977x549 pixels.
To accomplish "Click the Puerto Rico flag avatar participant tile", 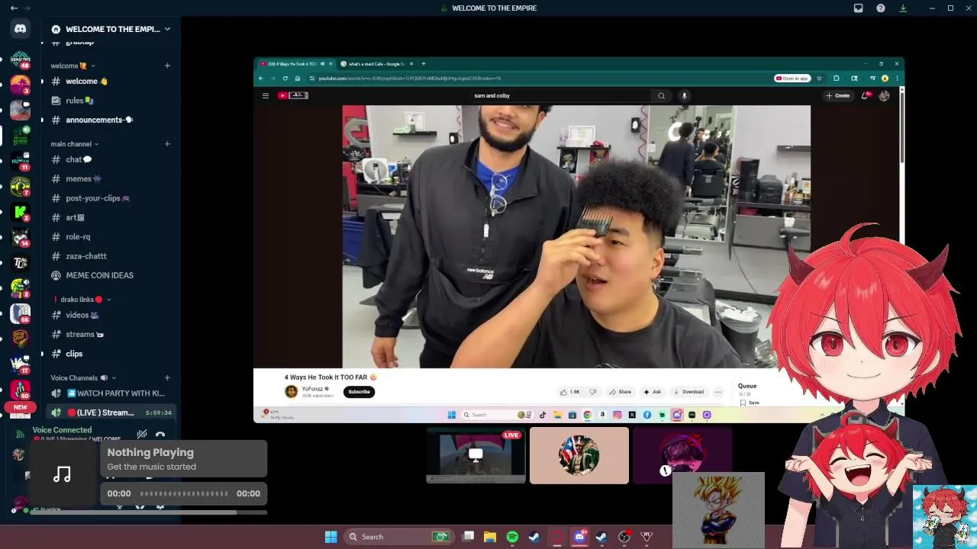I will [579, 455].
